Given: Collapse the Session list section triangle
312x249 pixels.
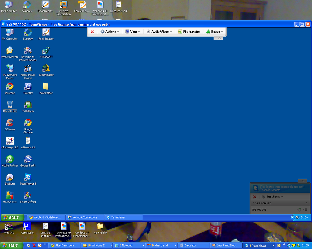Looking at the screenshot, I should tap(253, 203).
